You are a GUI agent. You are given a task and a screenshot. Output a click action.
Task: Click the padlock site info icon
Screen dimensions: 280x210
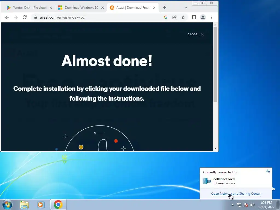tap(36, 17)
